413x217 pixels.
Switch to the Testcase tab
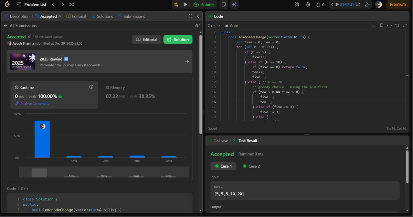point(218,140)
